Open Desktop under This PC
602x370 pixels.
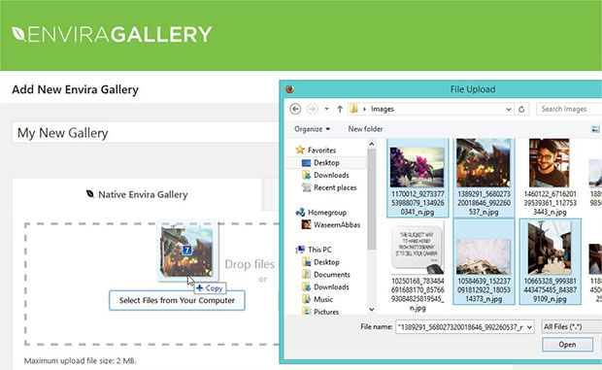coord(320,262)
